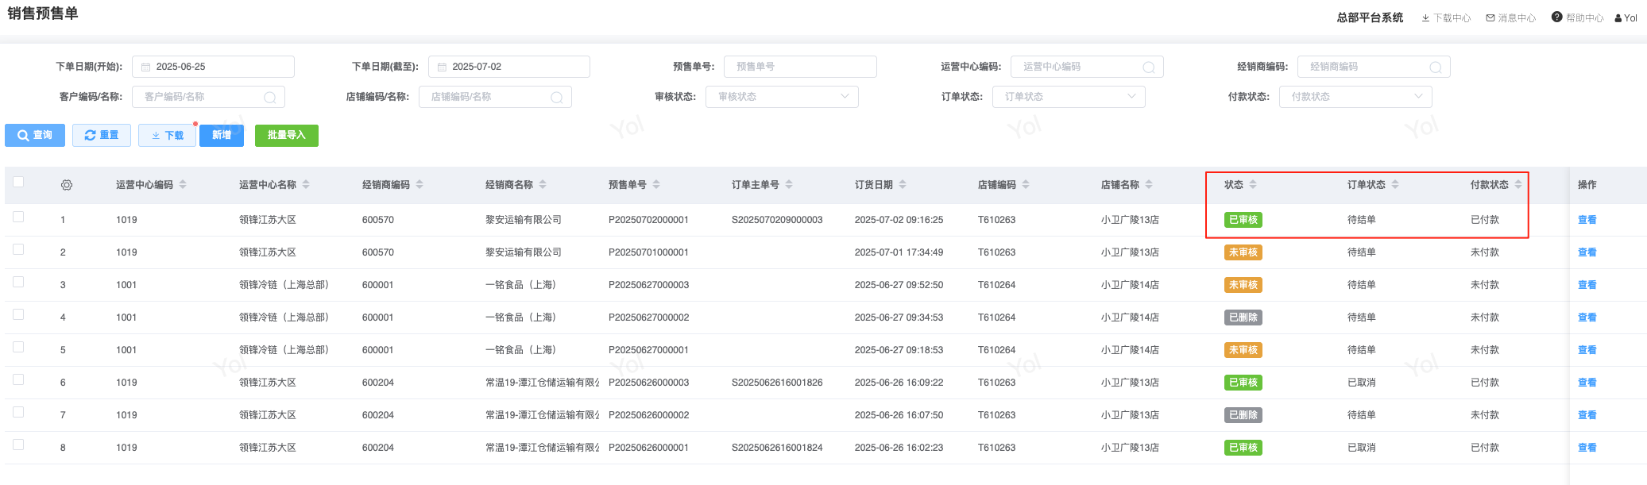Click search icon in 经销商编码 field
1647x485 pixels.
(x=1435, y=67)
